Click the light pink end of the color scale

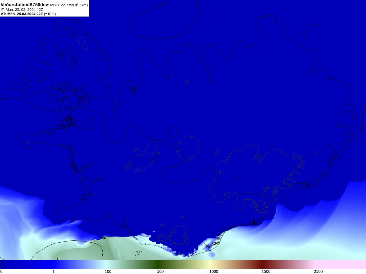pos(340,264)
